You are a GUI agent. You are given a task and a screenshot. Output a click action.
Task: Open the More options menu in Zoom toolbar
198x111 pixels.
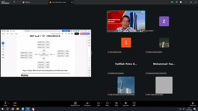click(x=134, y=104)
